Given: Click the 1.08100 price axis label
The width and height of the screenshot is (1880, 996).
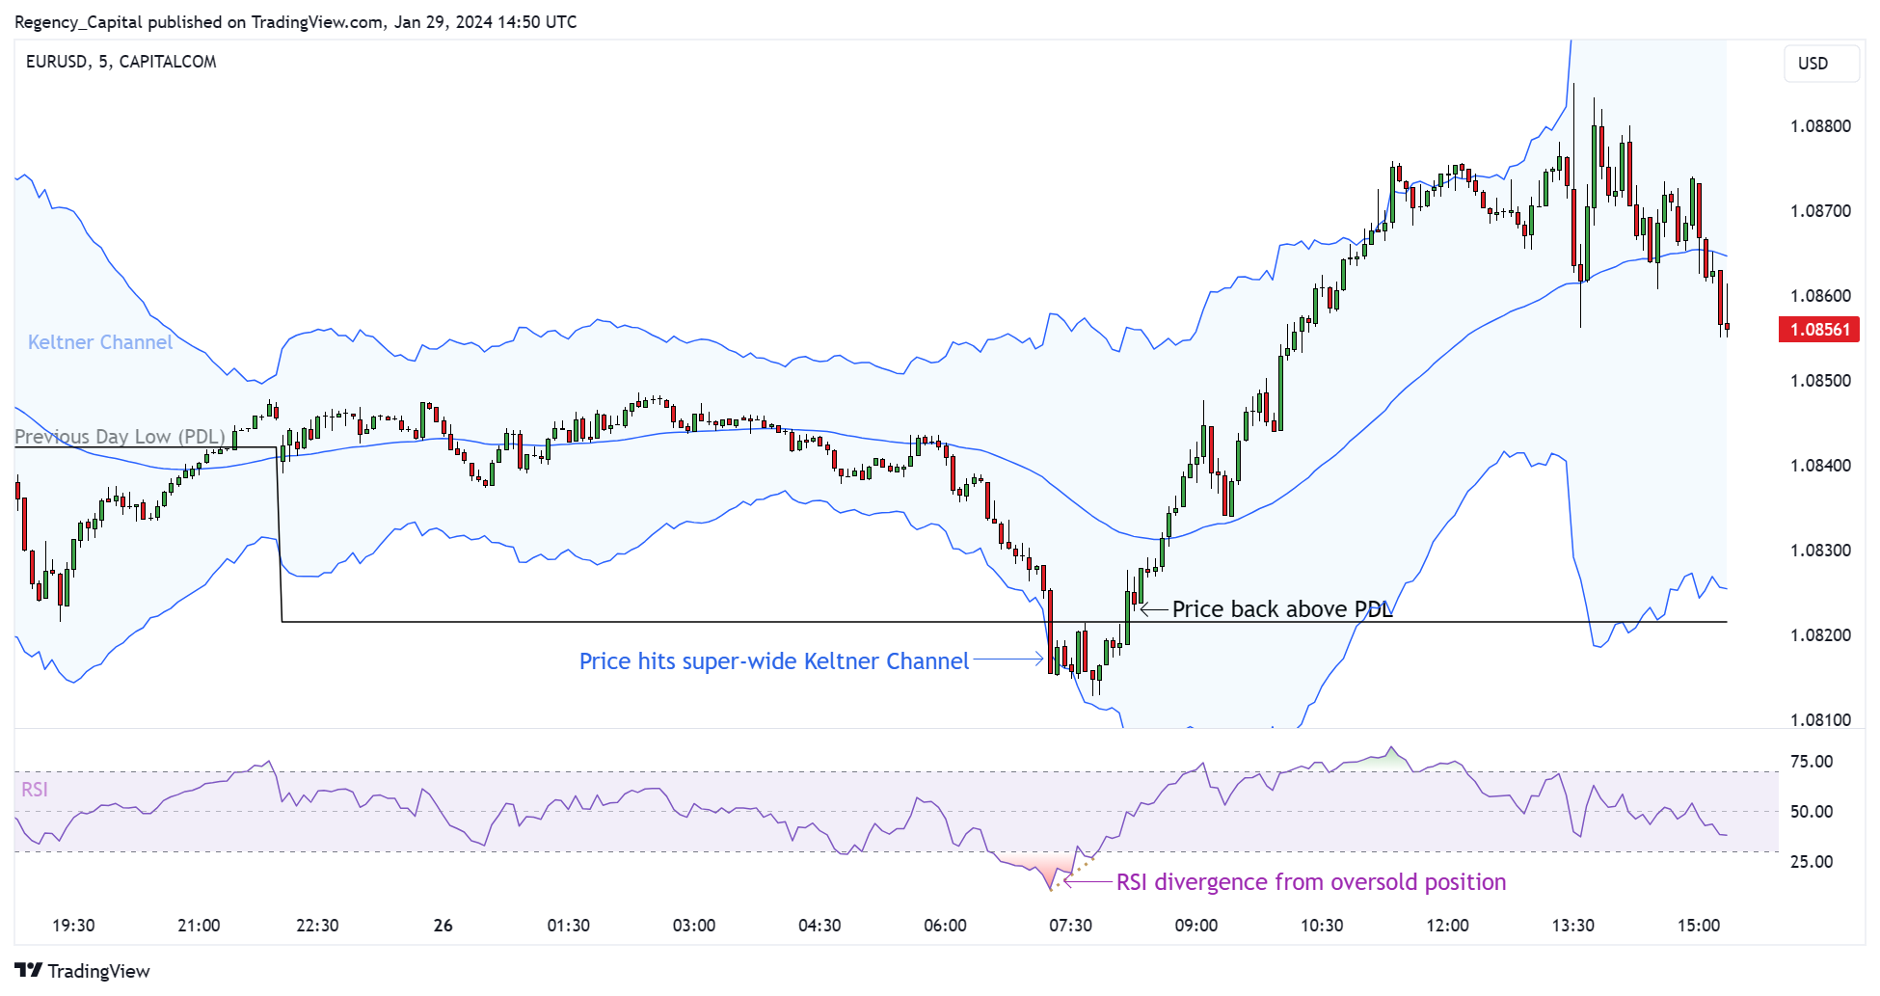Looking at the screenshot, I should (x=1820, y=720).
